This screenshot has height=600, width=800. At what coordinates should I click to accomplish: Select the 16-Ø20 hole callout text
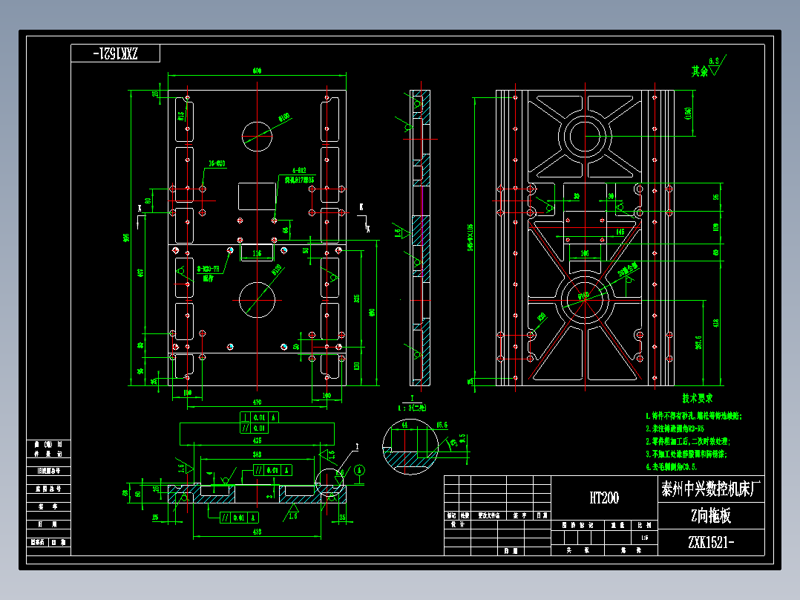pos(217,164)
